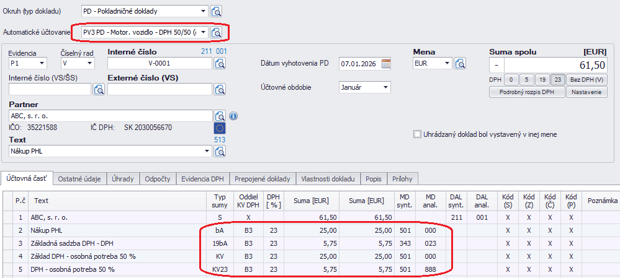Switch to the Evidencia DPH tab
The width and height of the screenshot is (620, 278).
(x=202, y=179)
